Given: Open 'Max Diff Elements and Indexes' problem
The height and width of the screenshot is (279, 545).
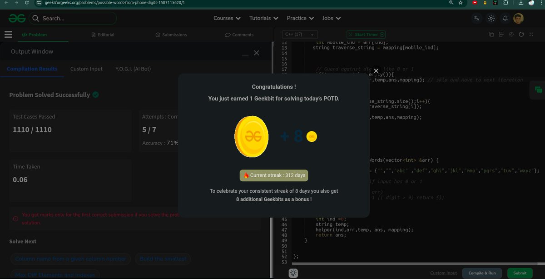Looking at the screenshot, I should pyautogui.click(x=55, y=275).
